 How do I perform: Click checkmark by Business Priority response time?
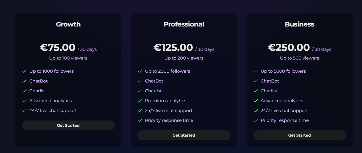click(x=256, y=120)
